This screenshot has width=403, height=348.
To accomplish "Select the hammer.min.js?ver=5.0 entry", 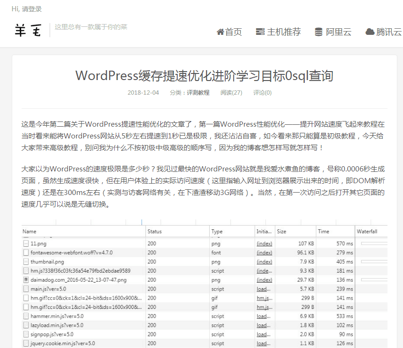I will pyautogui.click(x=57, y=316).
